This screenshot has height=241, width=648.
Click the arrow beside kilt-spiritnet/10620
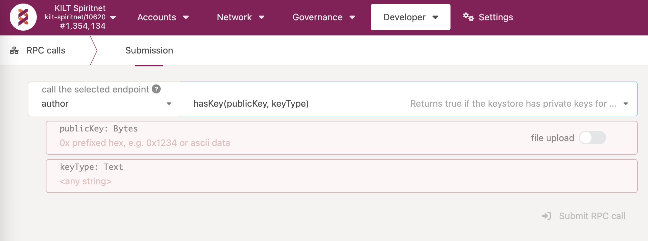(x=113, y=17)
